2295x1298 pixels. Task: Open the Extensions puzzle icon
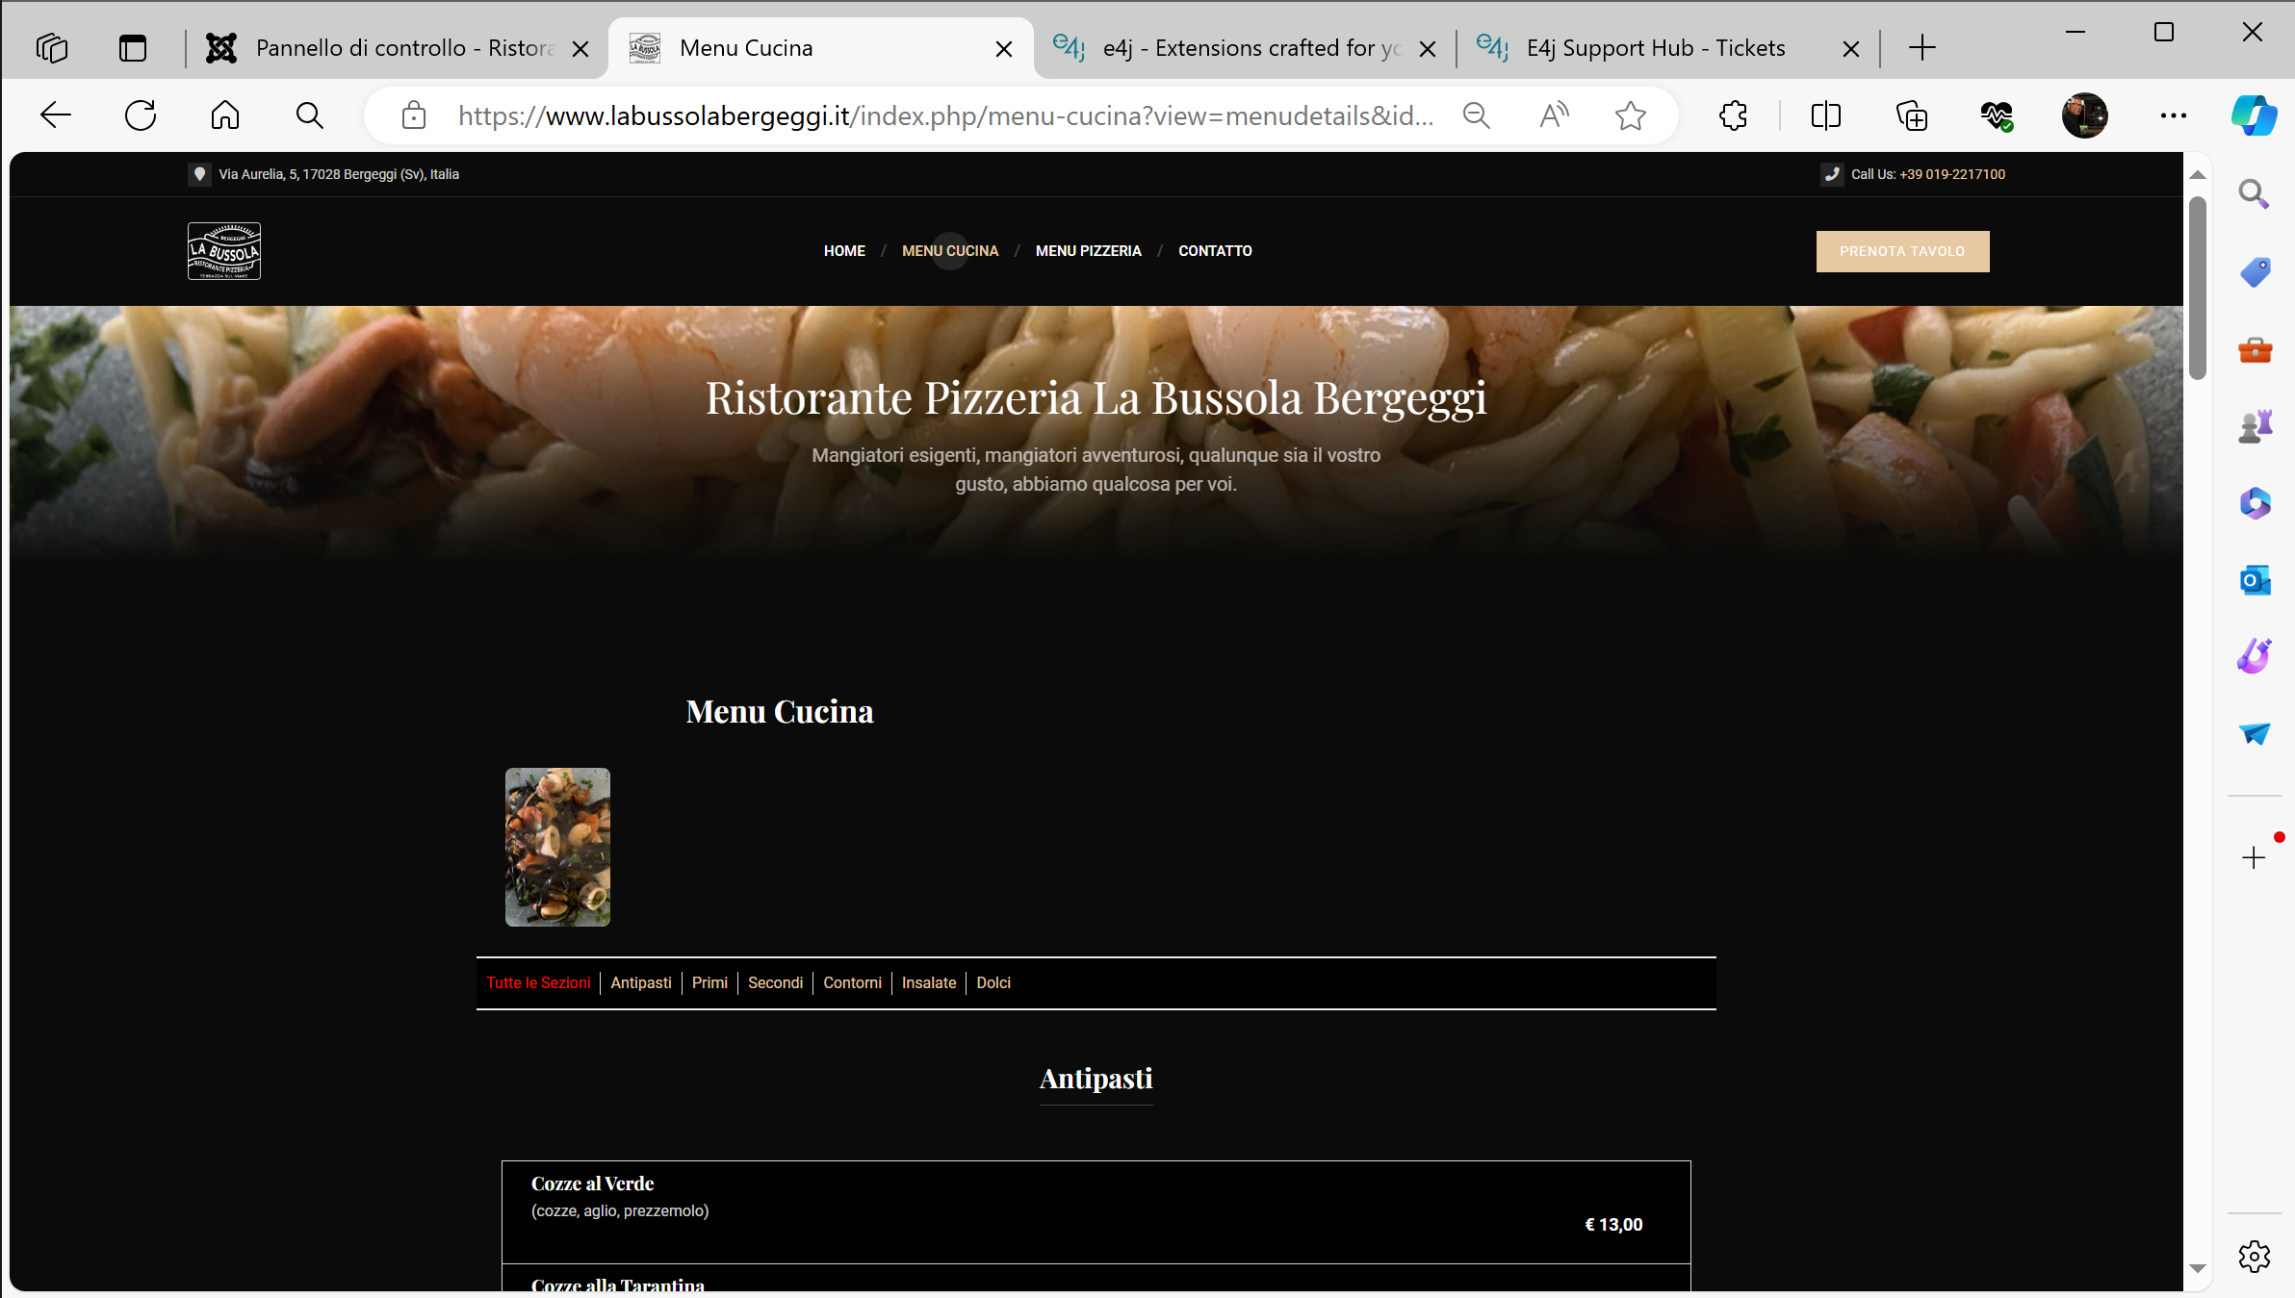coord(1733,115)
